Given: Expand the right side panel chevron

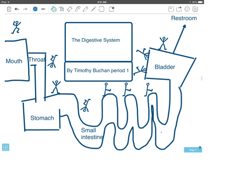Looking at the screenshot, I should (201, 78).
